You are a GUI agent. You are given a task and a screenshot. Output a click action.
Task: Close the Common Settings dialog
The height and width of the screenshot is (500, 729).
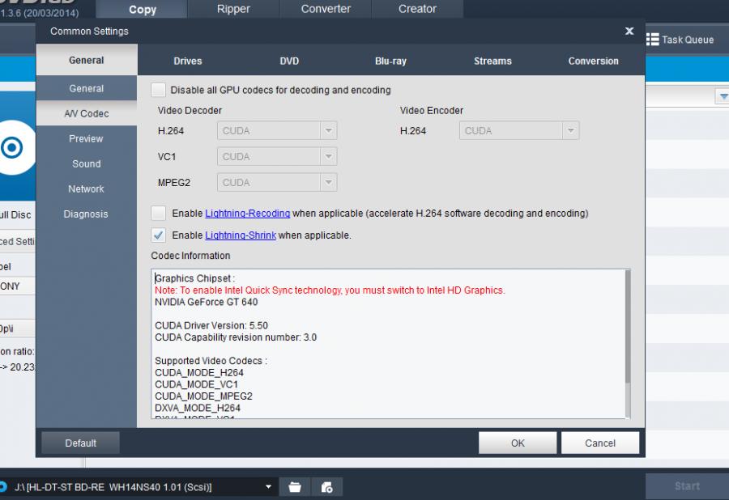pyautogui.click(x=629, y=31)
